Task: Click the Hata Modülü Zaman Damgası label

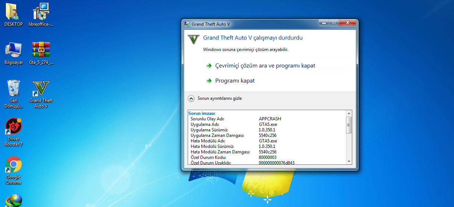Action: 220,152
